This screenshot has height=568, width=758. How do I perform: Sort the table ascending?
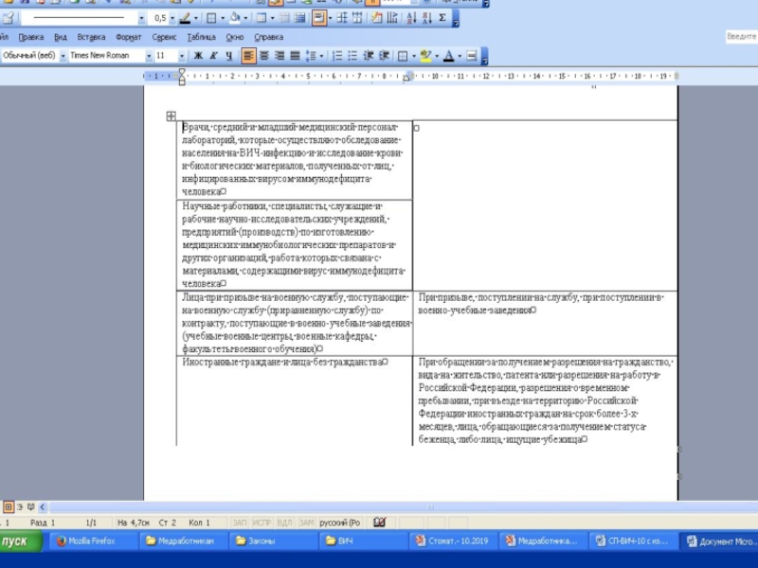pos(411,18)
